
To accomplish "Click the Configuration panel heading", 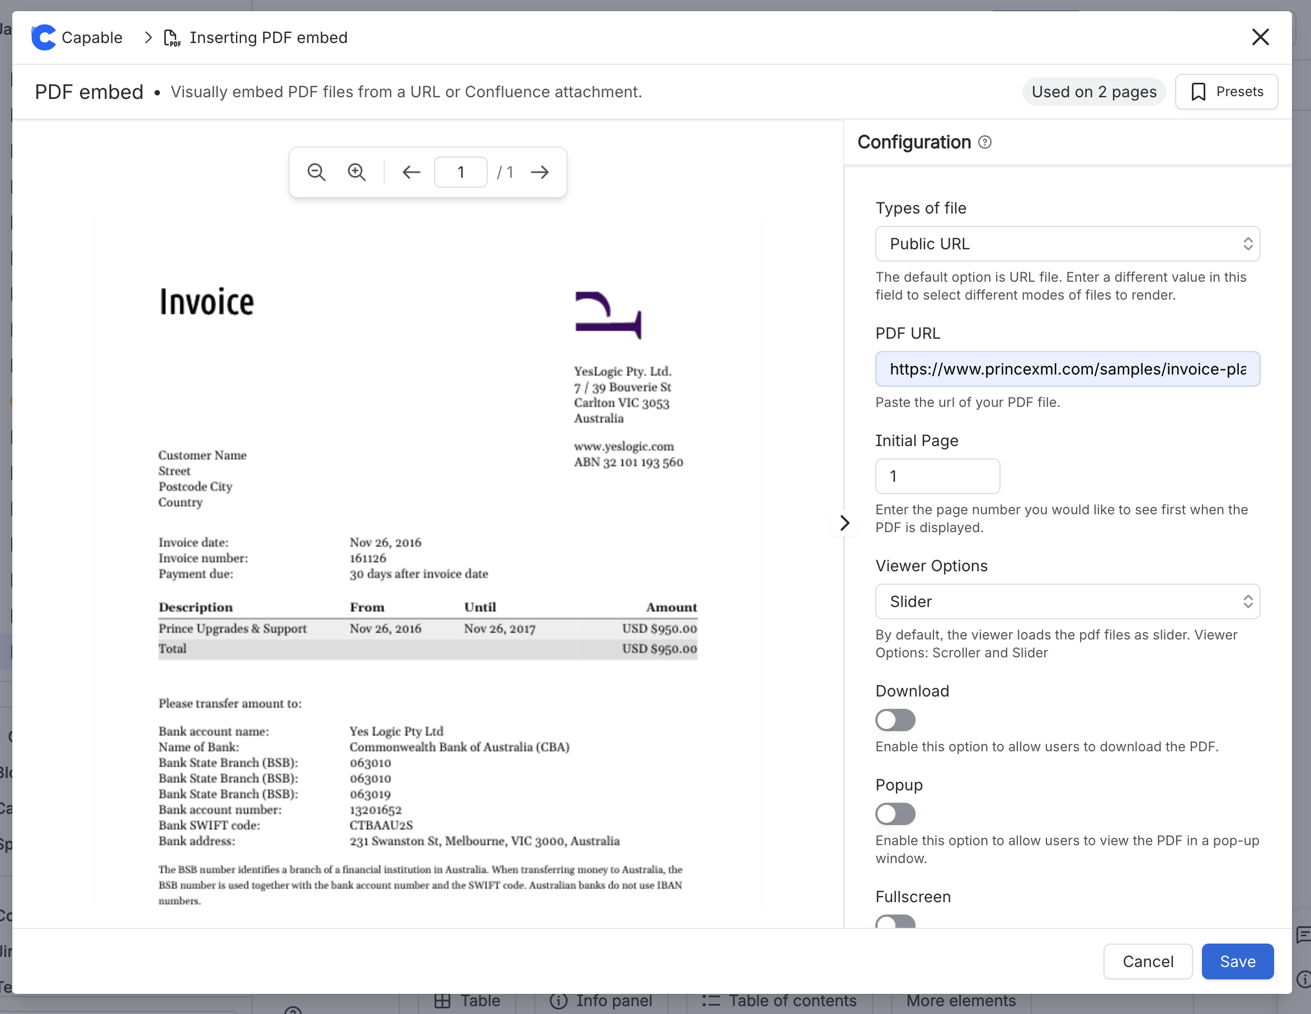I will (914, 142).
